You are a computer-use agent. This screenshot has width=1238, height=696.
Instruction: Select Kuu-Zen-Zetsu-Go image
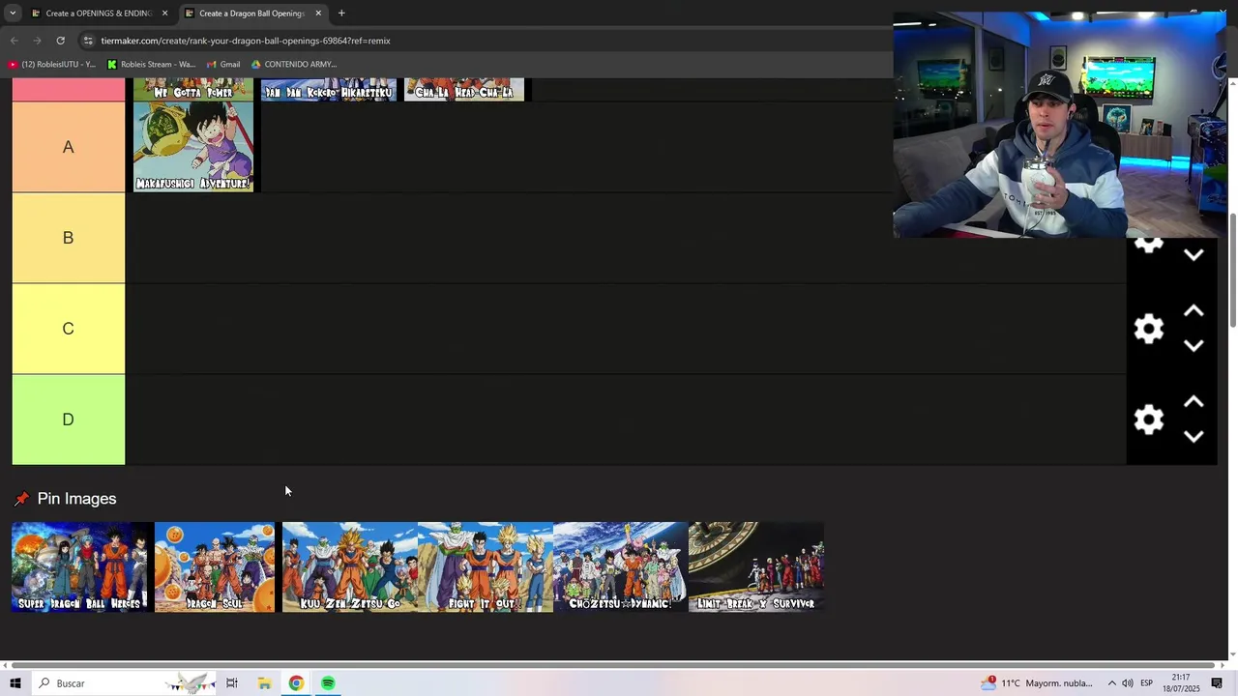350,567
